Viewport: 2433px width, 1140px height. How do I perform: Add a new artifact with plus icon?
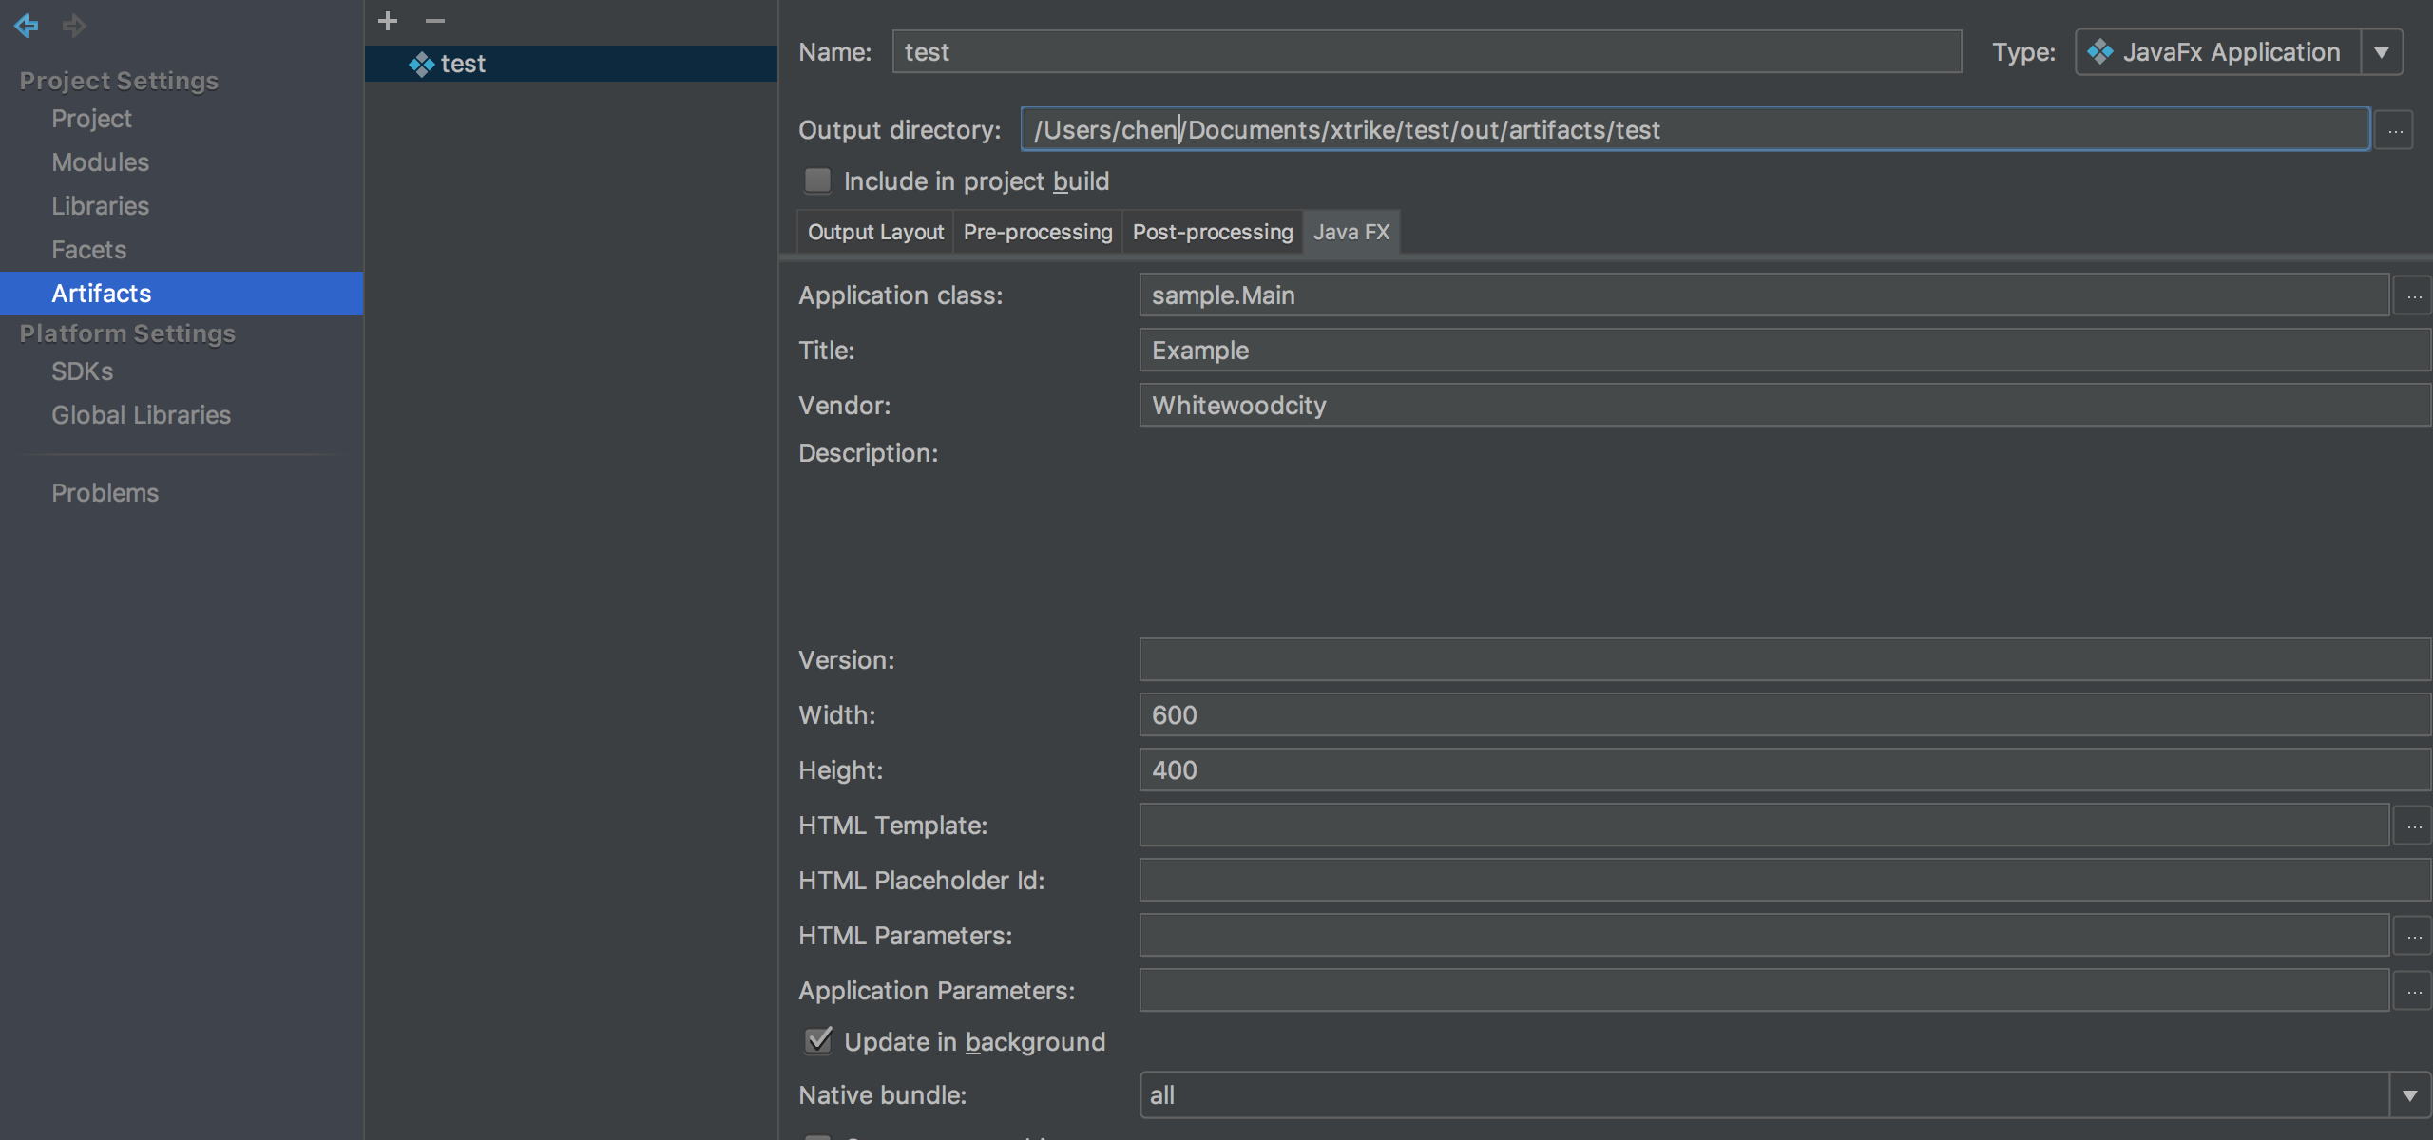[x=388, y=21]
